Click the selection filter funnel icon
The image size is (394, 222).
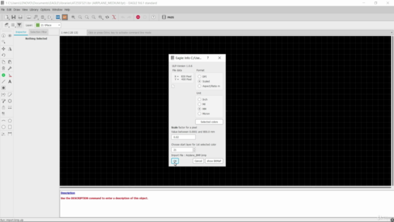[x=19, y=25]
